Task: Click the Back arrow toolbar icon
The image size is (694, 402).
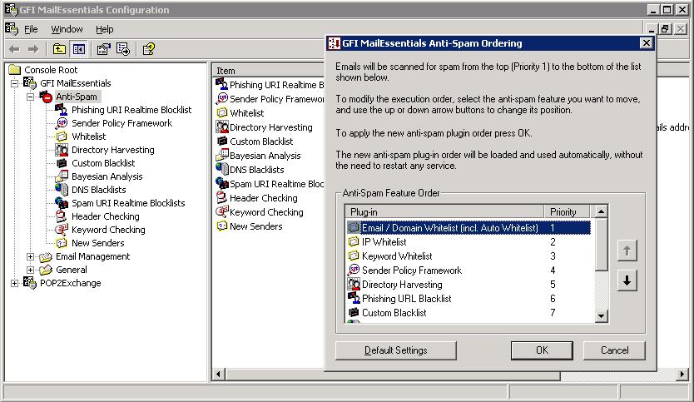Action: pyautogui.click(x=14, y=50)
